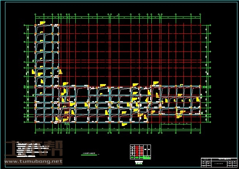Click the top-right green grid axis bubble
The height and width of the screenshot is (169, 239).
coord(201,15)
